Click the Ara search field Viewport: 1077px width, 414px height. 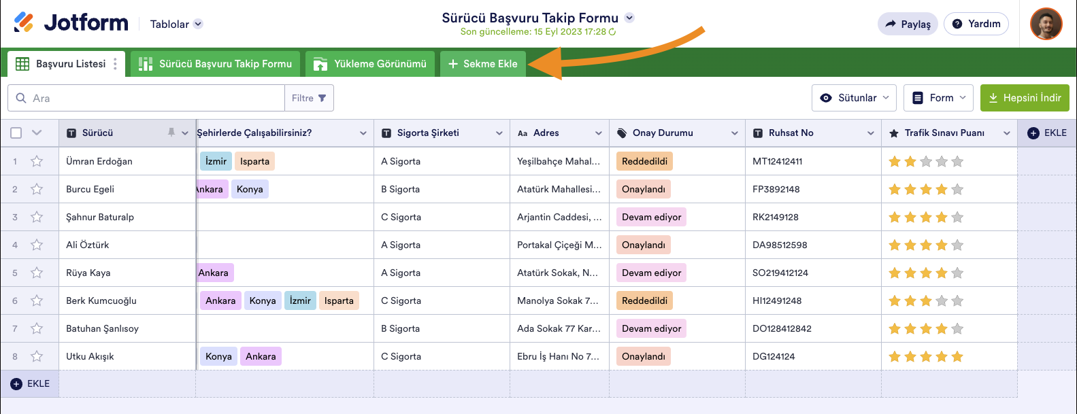point(156,98)
